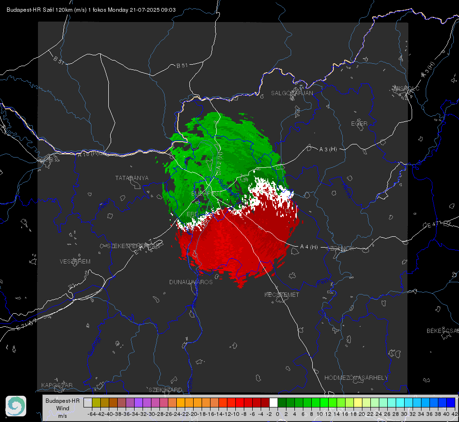This screenshot has width=459, height=422.
Task: Click the KAPOSVÁR city label
Action: (x=57, y=385)
